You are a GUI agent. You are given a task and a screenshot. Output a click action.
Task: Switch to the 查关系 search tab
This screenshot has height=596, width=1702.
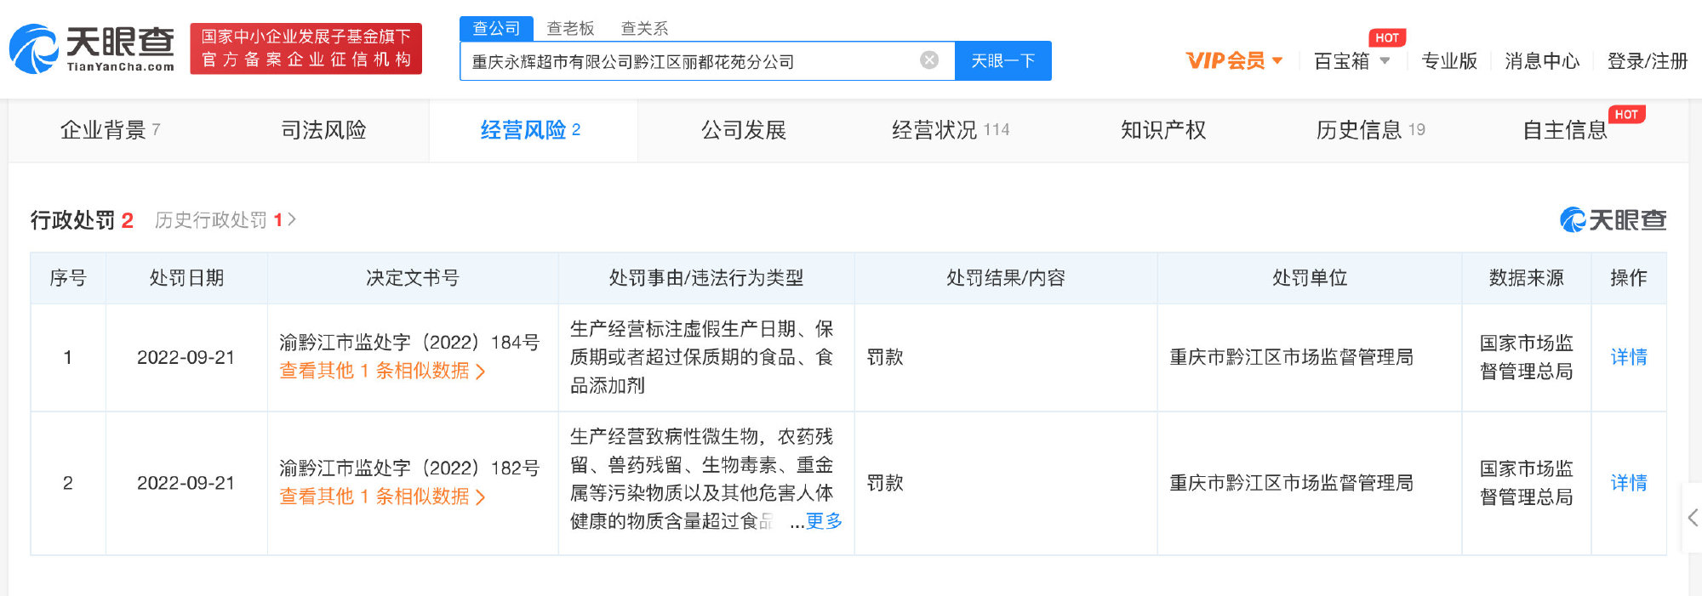pyautogui.click(x=644, y=28)
